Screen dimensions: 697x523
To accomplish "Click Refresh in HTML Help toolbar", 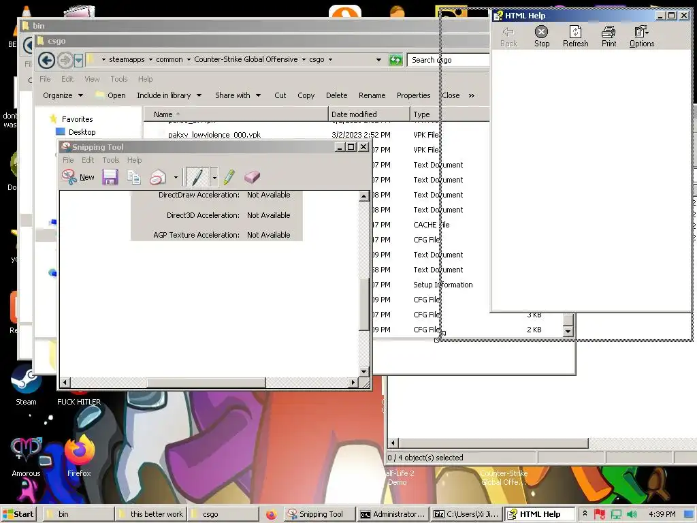I will (x=575, y=36).
